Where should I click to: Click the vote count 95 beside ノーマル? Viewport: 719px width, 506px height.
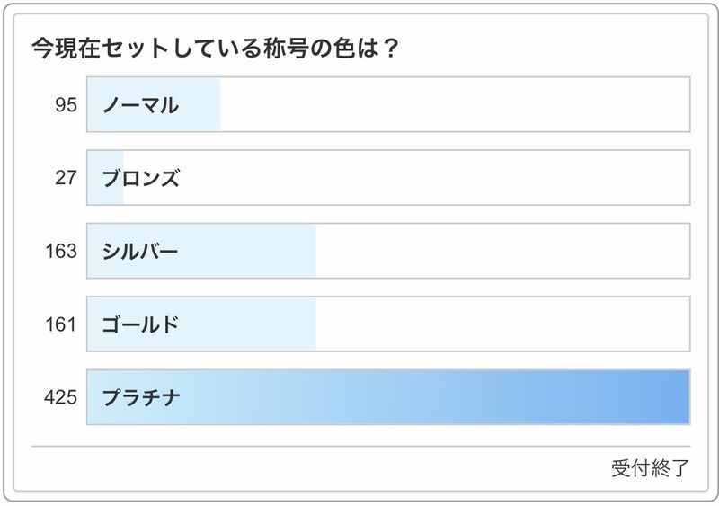pos(66,105)
